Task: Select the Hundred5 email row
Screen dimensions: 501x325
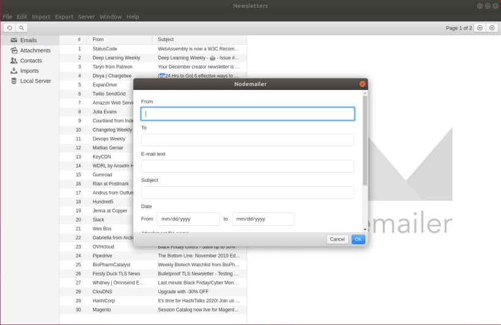Action: tap(96, 201)
